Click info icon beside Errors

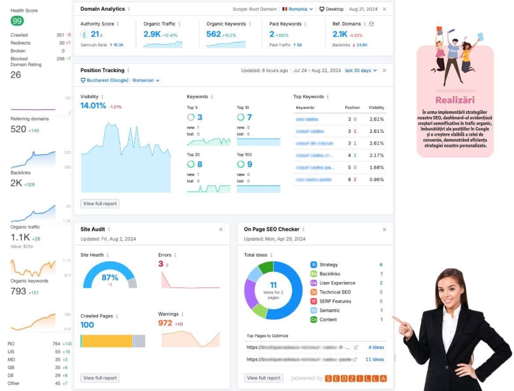[x=175, y=255]
